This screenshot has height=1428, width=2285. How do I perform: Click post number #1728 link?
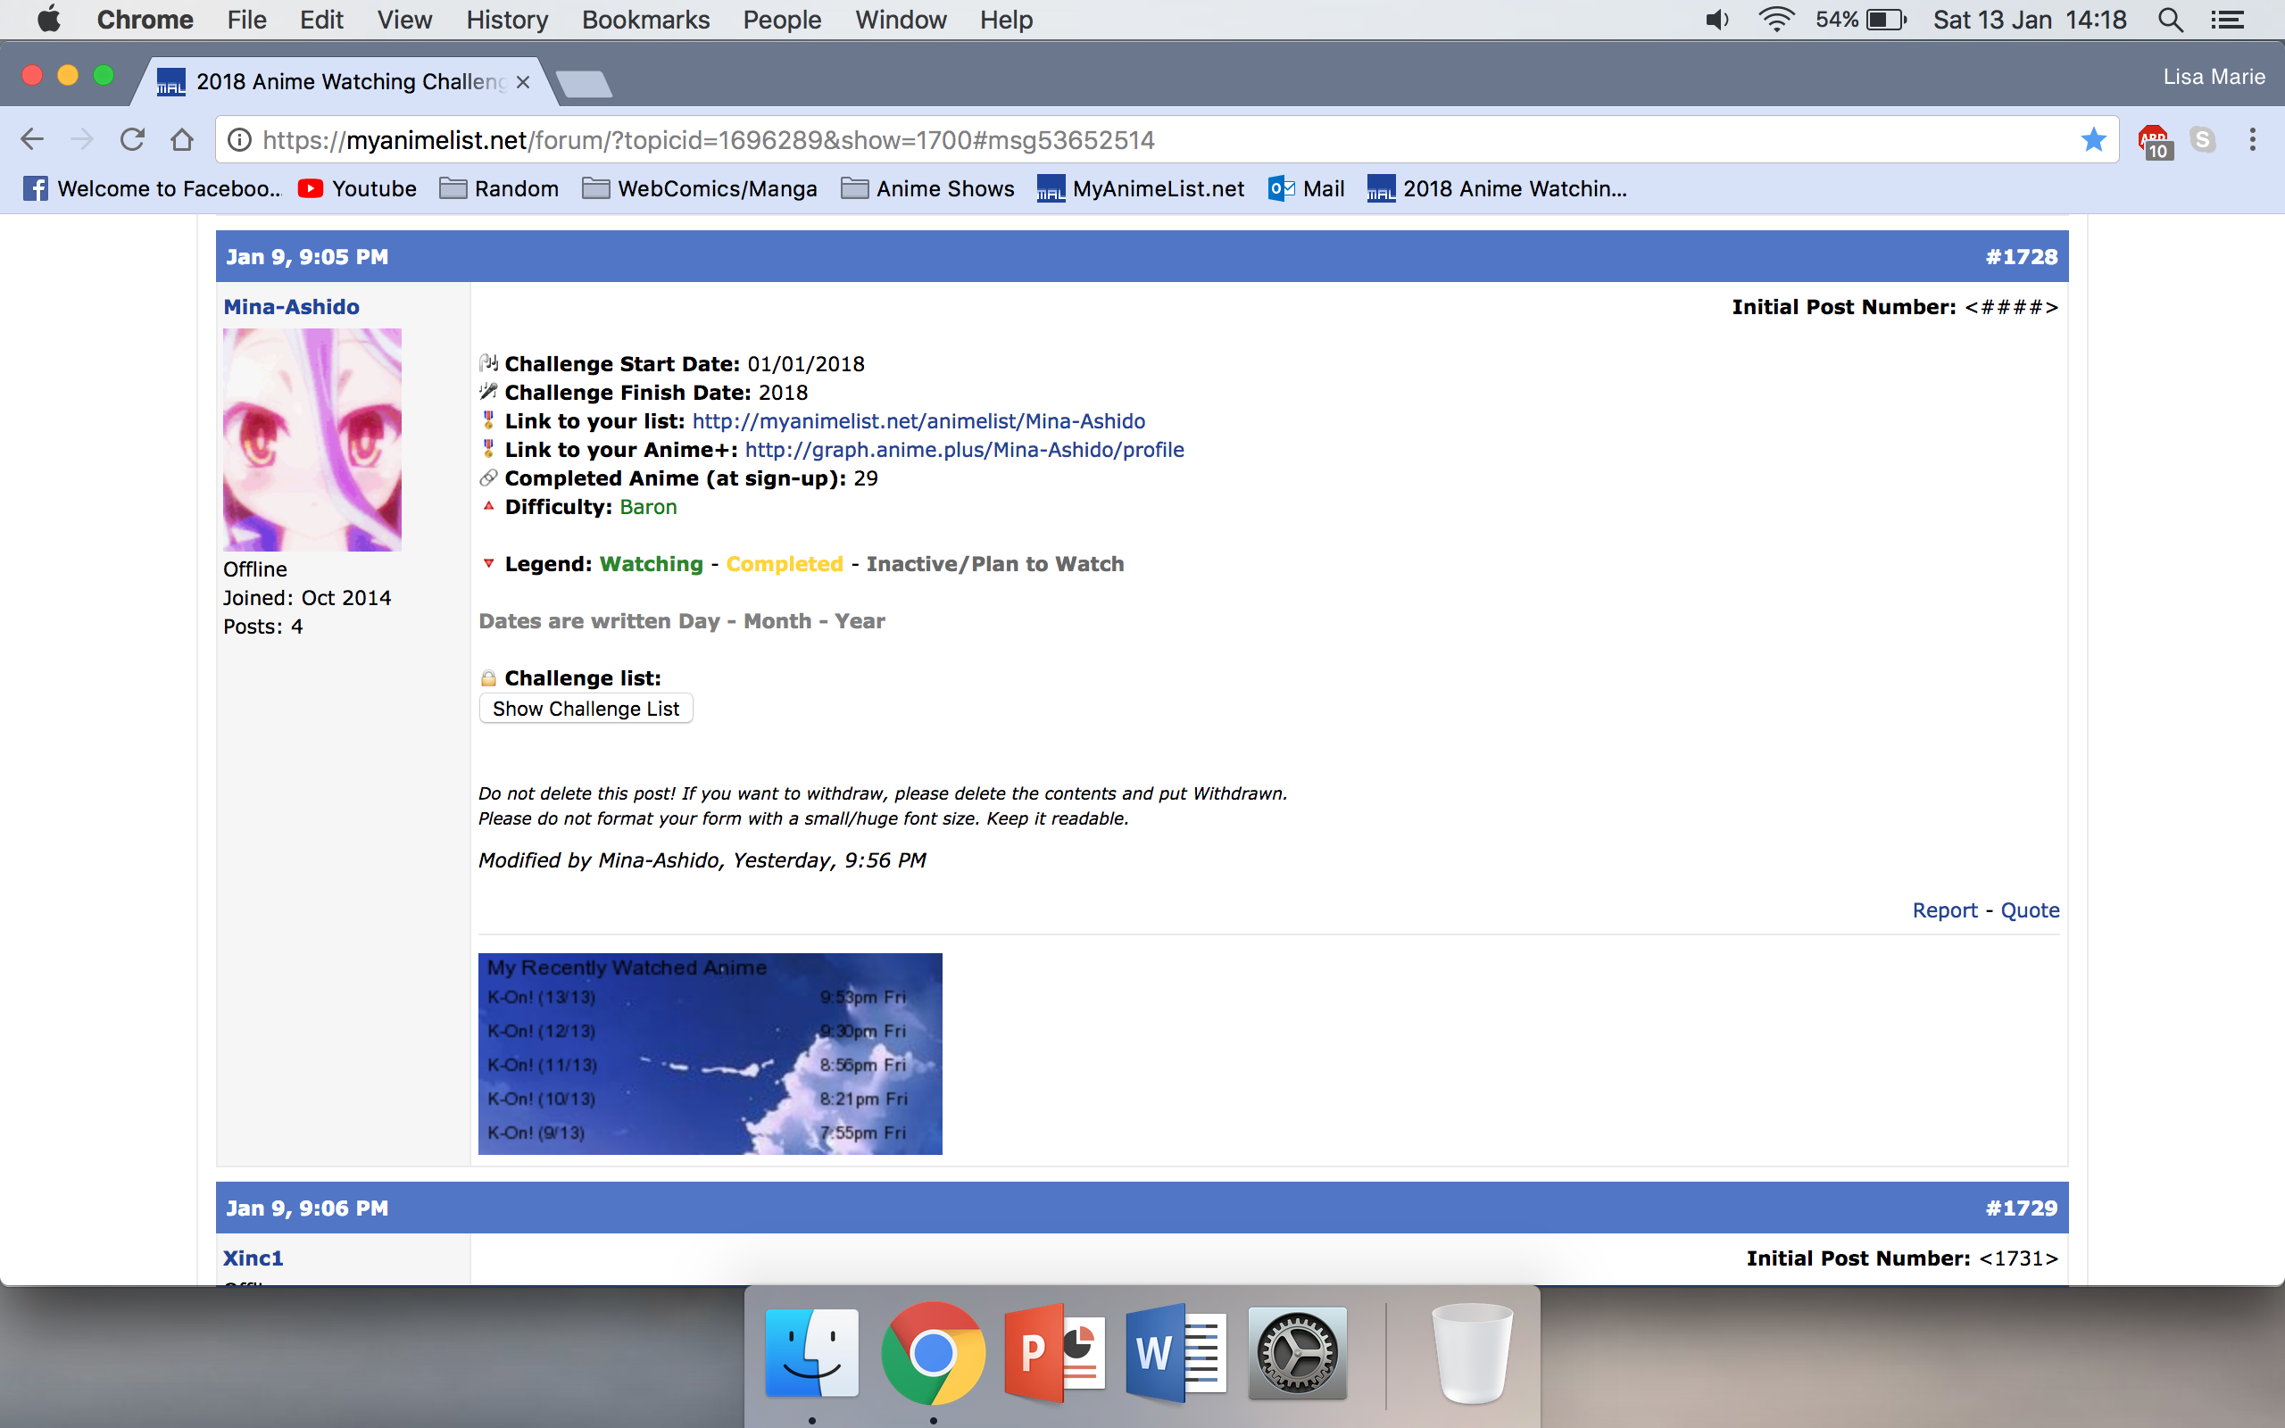coord(2022,257)
